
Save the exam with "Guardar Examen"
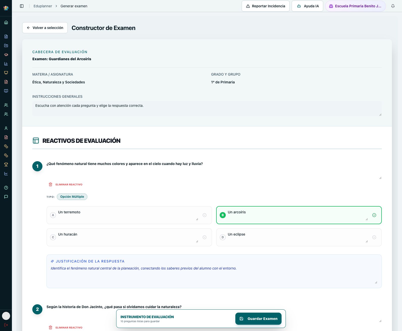[x=258, y=319]
